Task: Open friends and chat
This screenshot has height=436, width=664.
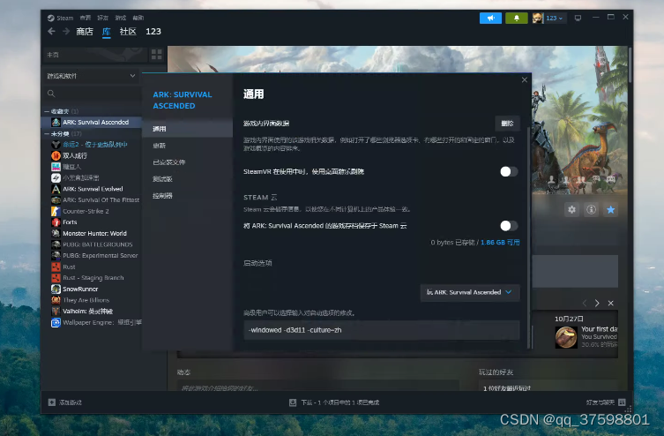Action: click(x=606, y=402)
